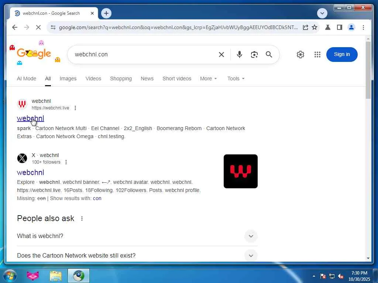The width and height of the screenshot is (378, 283).
Task: Open Windows Explorer from taskbar
Action: click(x=56, y=276)
